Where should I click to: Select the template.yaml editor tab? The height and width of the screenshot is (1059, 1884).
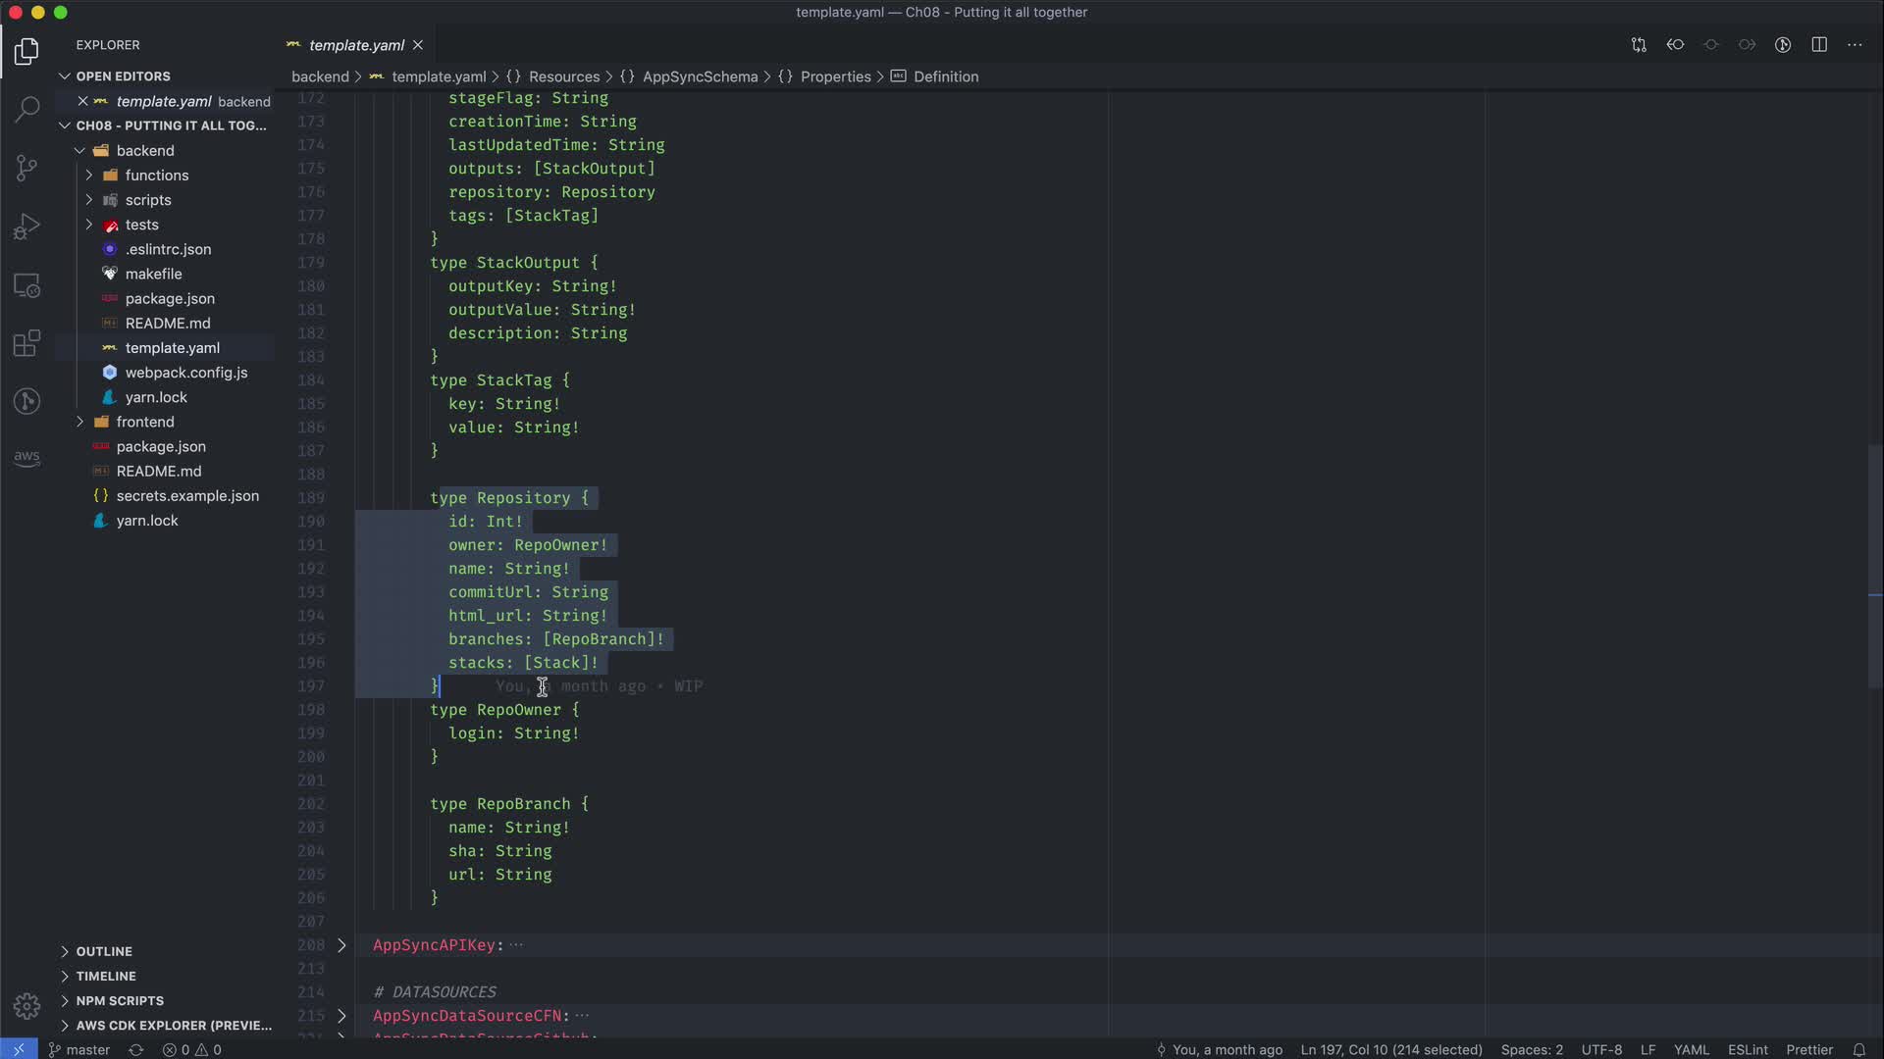coord(355,45)
